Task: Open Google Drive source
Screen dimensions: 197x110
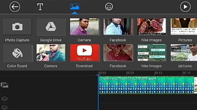Action: click(x=51, y=27)
